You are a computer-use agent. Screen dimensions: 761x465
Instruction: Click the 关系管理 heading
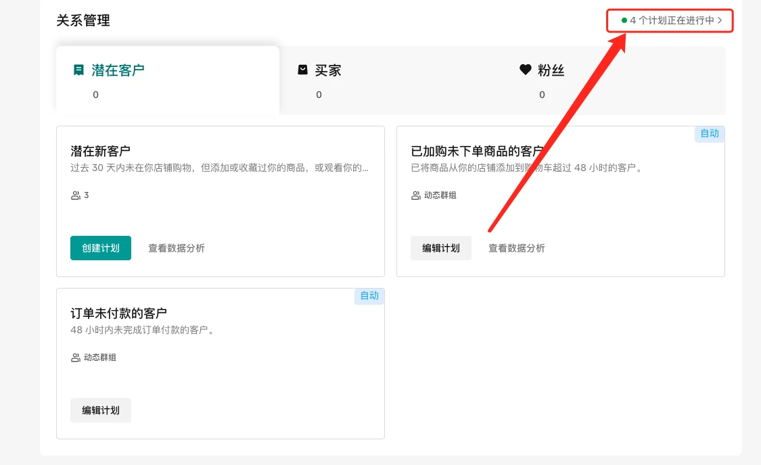coord(83,20)
